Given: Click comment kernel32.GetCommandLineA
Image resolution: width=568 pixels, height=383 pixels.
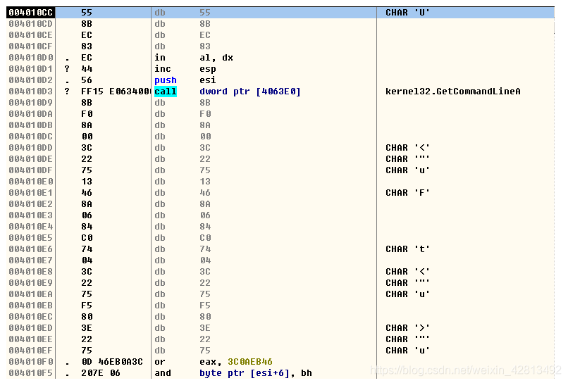Looking at the screenshot, I should coord(453,92).
